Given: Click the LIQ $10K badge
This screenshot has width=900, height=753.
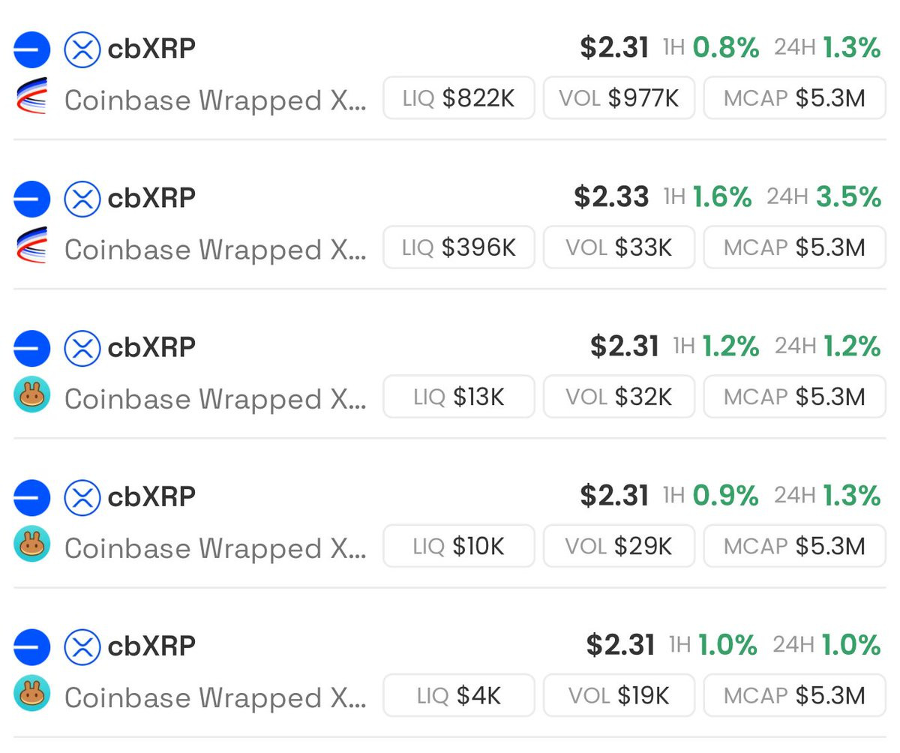Looking at the screenshot, I should coord(459,545).
